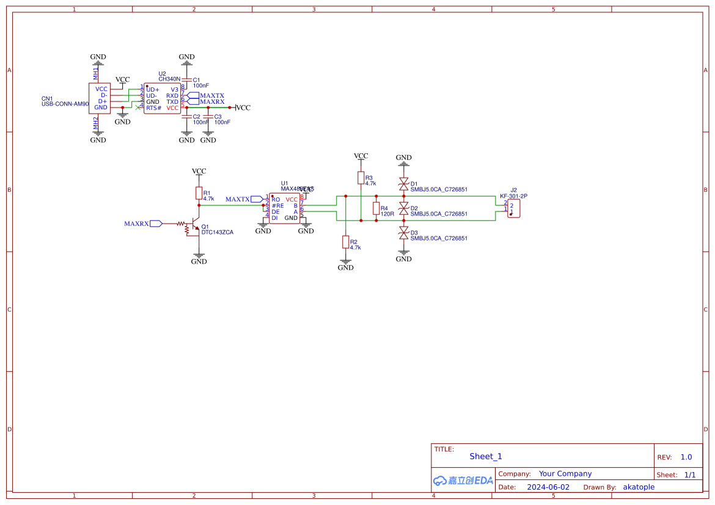
Task: Select the D2 TVS diode symbol
Action: (403, 209)
